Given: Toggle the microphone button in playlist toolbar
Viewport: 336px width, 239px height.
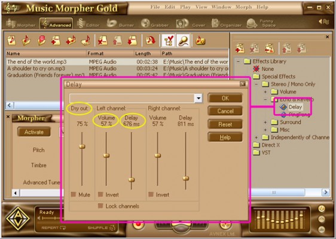Looking at the screenshot, I should (183, 40).
